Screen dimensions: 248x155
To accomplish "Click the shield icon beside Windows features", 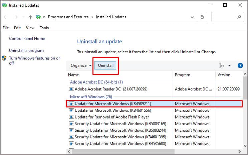I will (x=4, y=58).
